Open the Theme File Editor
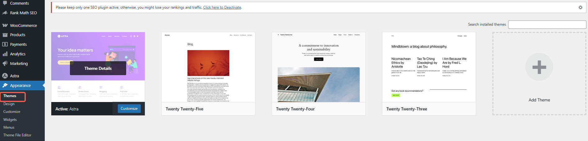Viewport: 588px width, 141px height. coord(17,135)
